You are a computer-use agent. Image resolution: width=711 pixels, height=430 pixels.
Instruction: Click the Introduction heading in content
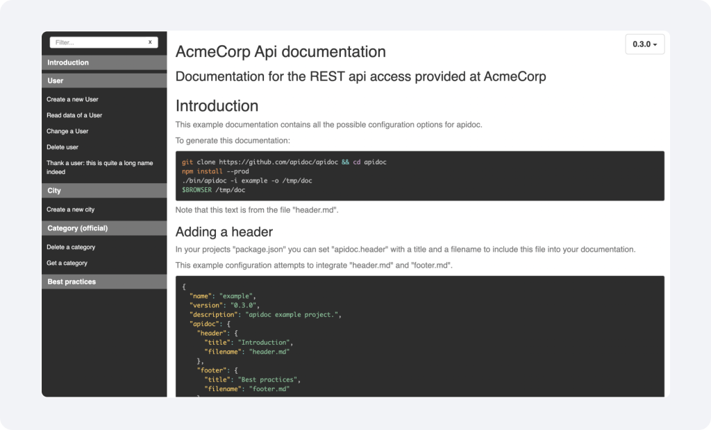point(217,105)
